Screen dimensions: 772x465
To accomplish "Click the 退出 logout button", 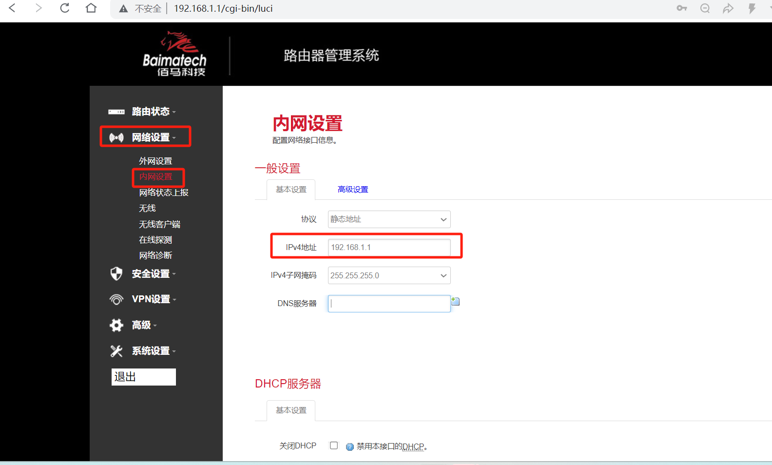I will click(143, 377).
